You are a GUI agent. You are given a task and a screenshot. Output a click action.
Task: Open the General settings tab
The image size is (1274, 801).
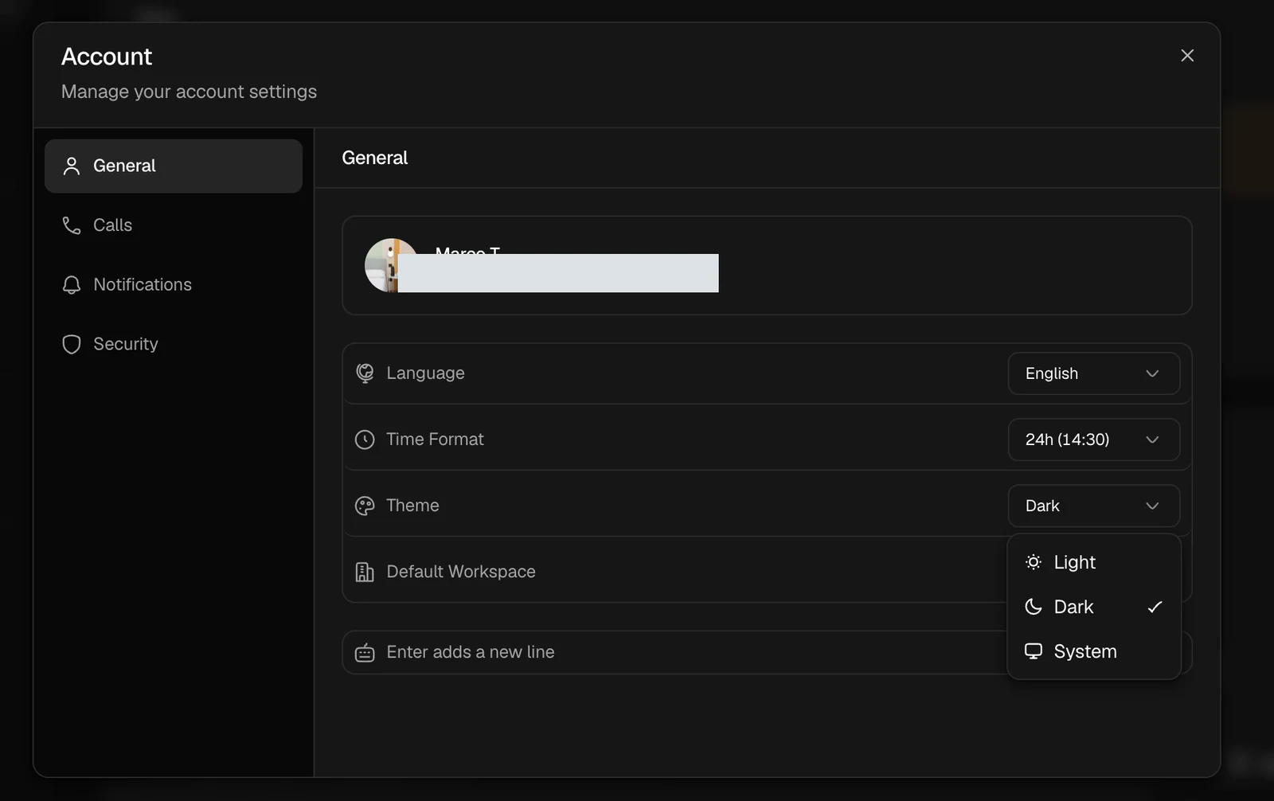(x=173, y=166)
